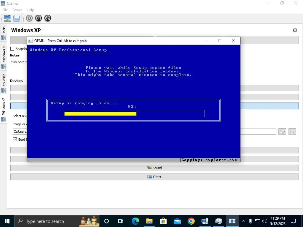Show hidden system tray icons
Screen dimensions: 303x227
click(x=244, y=221)
